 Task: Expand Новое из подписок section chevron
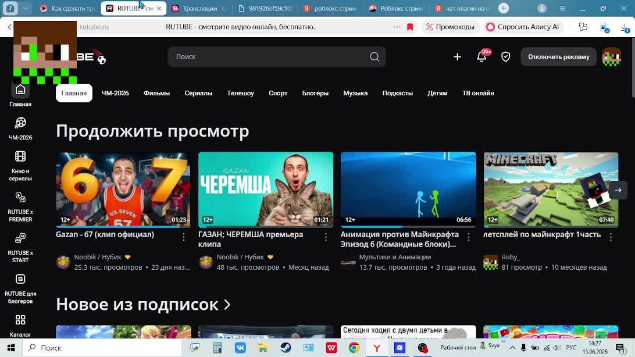(x=227, y=305)
